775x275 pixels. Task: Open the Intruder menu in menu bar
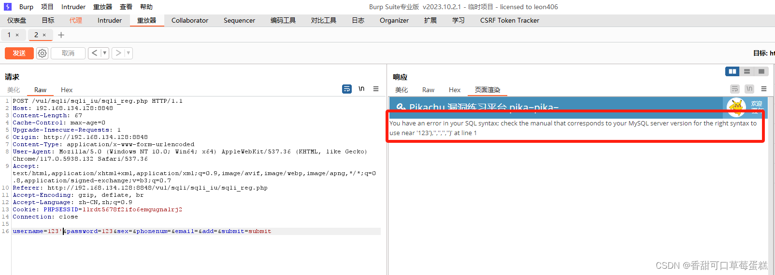click(x=73, y=7)
